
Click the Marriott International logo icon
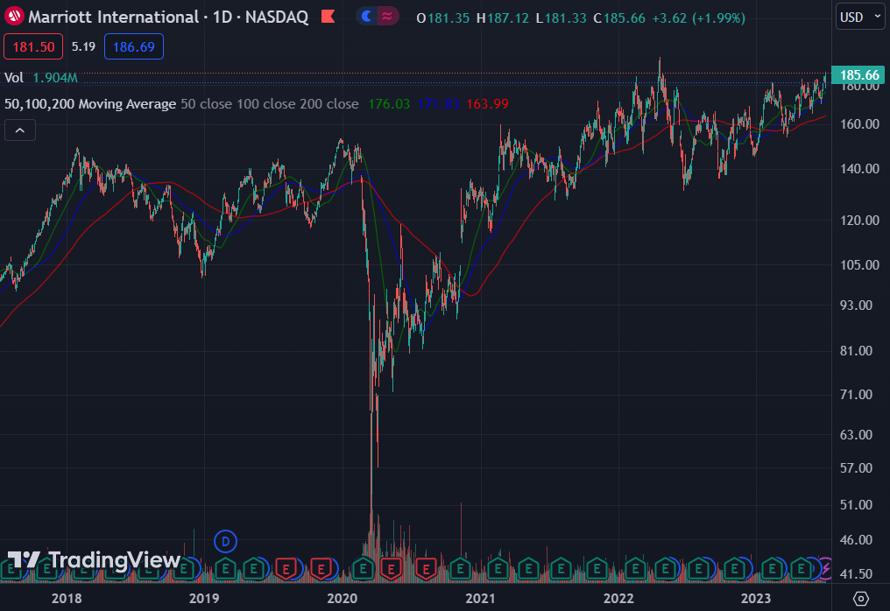click(x=14, y=17)
